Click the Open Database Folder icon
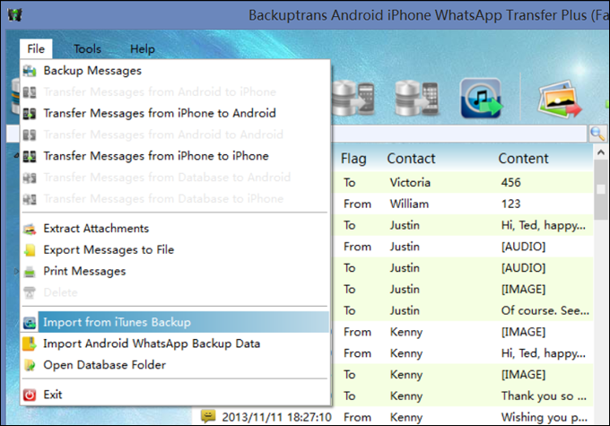This screenshot has width=610, height=426. [x=30, y=365]
